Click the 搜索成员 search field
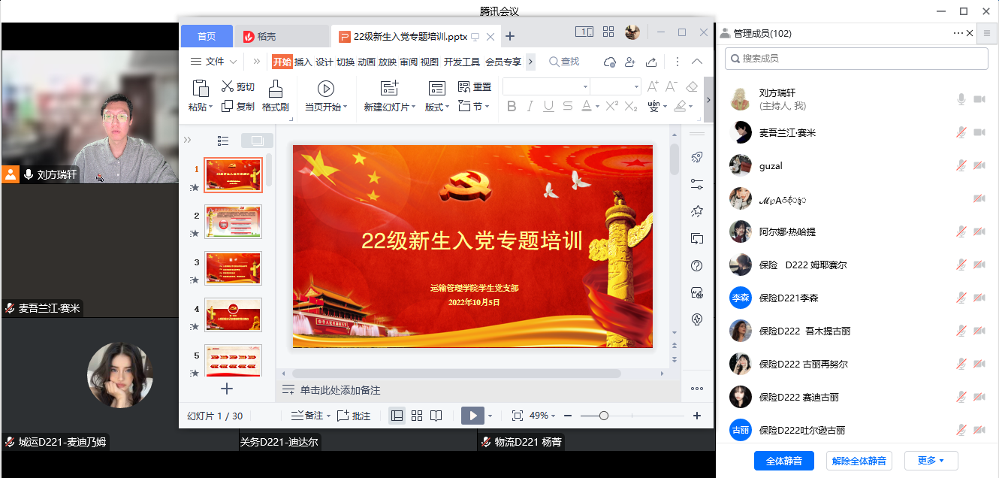Viewport: 999px width, 478px height. pos(856,59)
